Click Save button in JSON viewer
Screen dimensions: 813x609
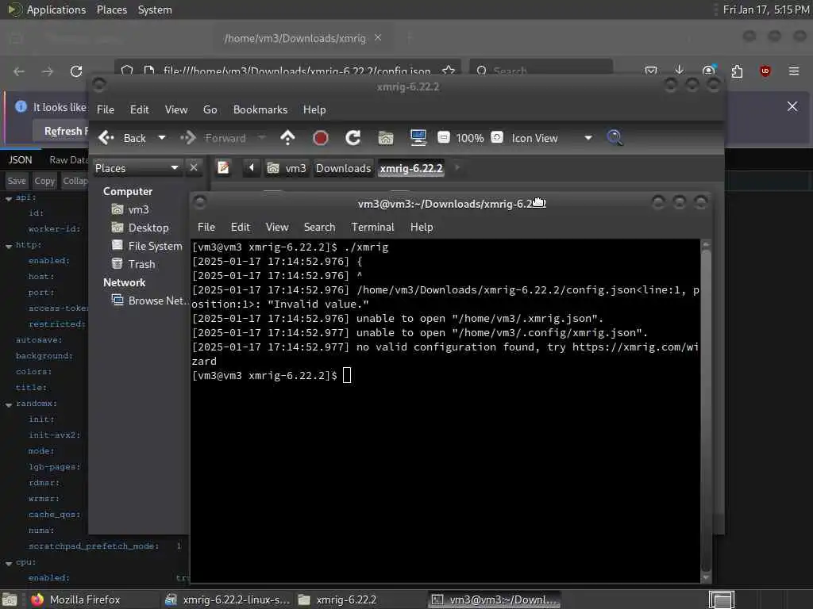(x=17, y=181)
